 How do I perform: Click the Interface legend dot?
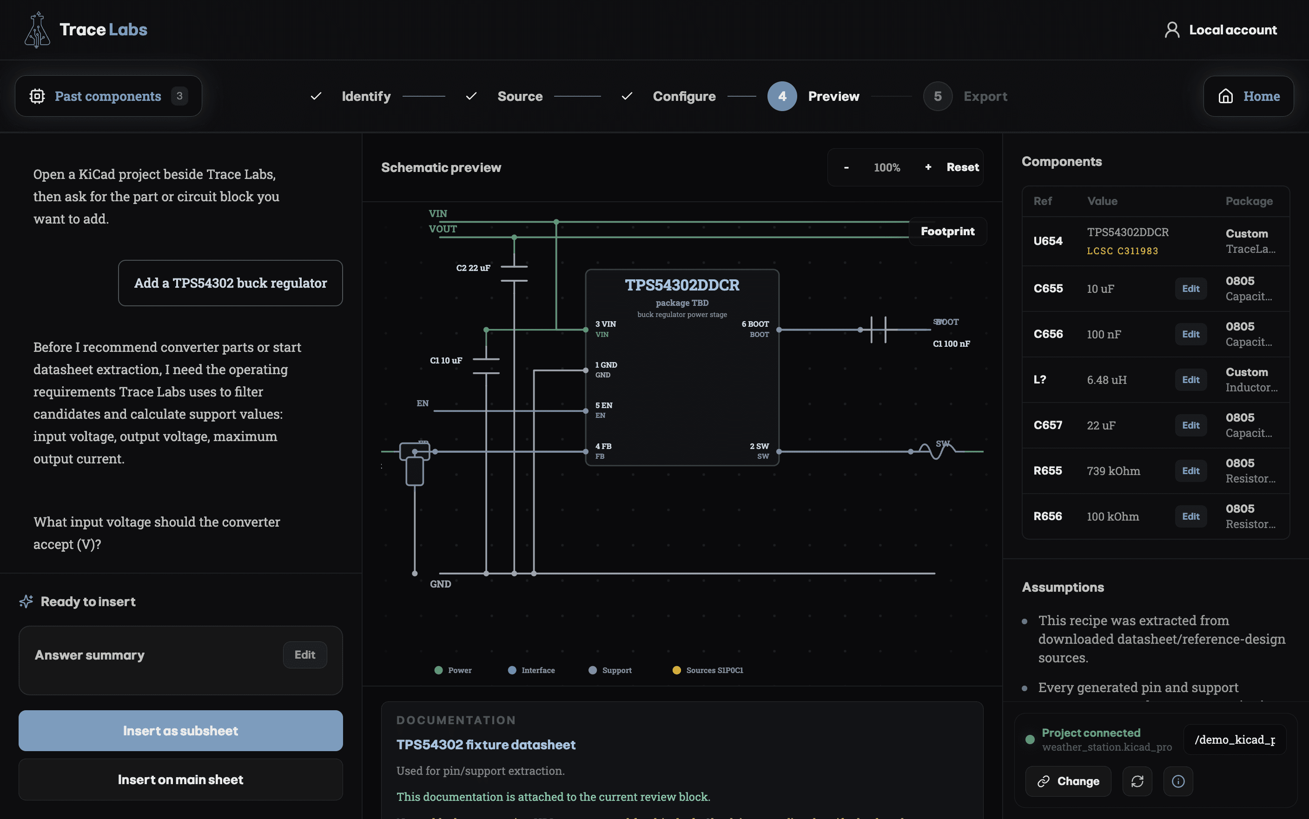point(512,670)
